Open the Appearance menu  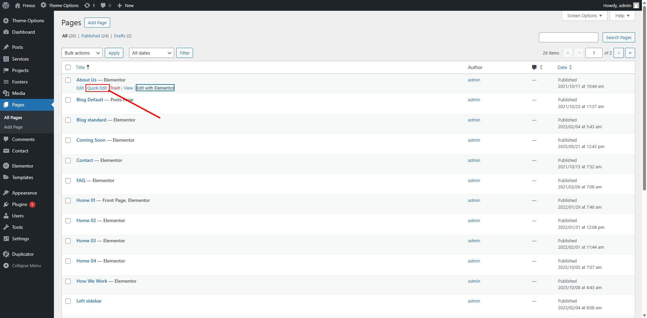24,193
